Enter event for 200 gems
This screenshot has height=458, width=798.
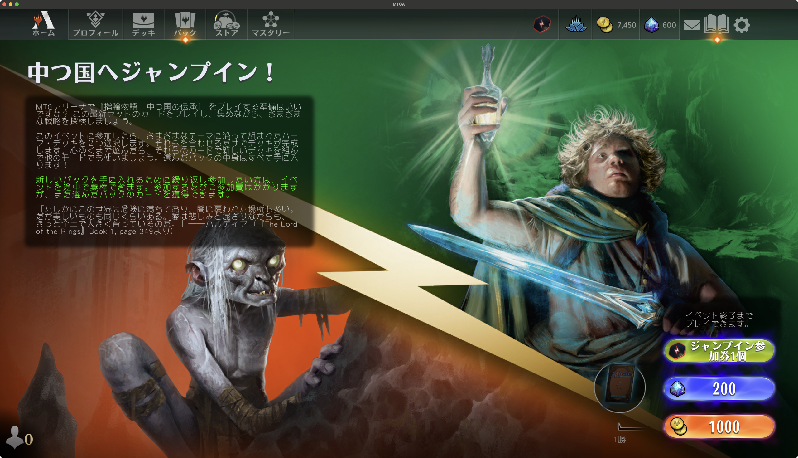click(719, 389)
